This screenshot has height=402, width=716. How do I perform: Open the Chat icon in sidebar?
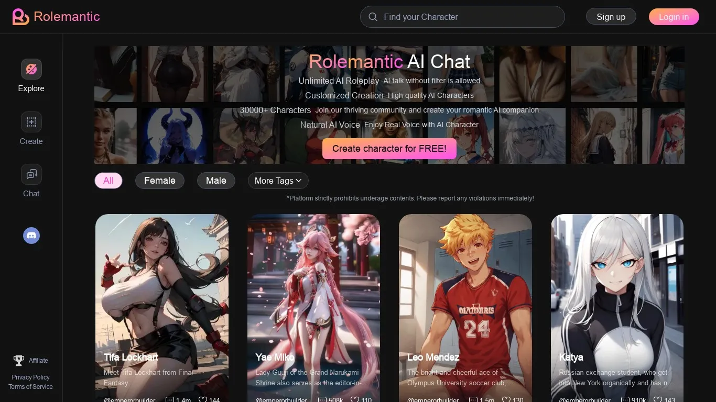[31, 174]
